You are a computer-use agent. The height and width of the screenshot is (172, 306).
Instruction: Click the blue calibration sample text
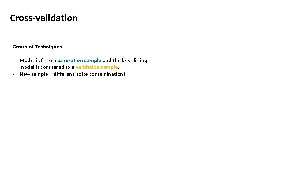coord(79,61)
